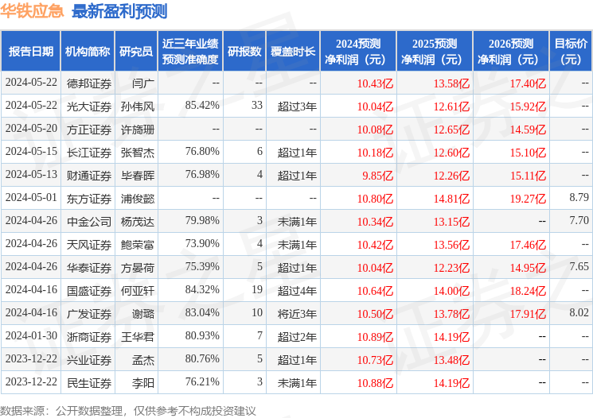Click 2024 forecast value 10.88亿
The height and width of the screenshot is (418, 593).
click(375, 383)
